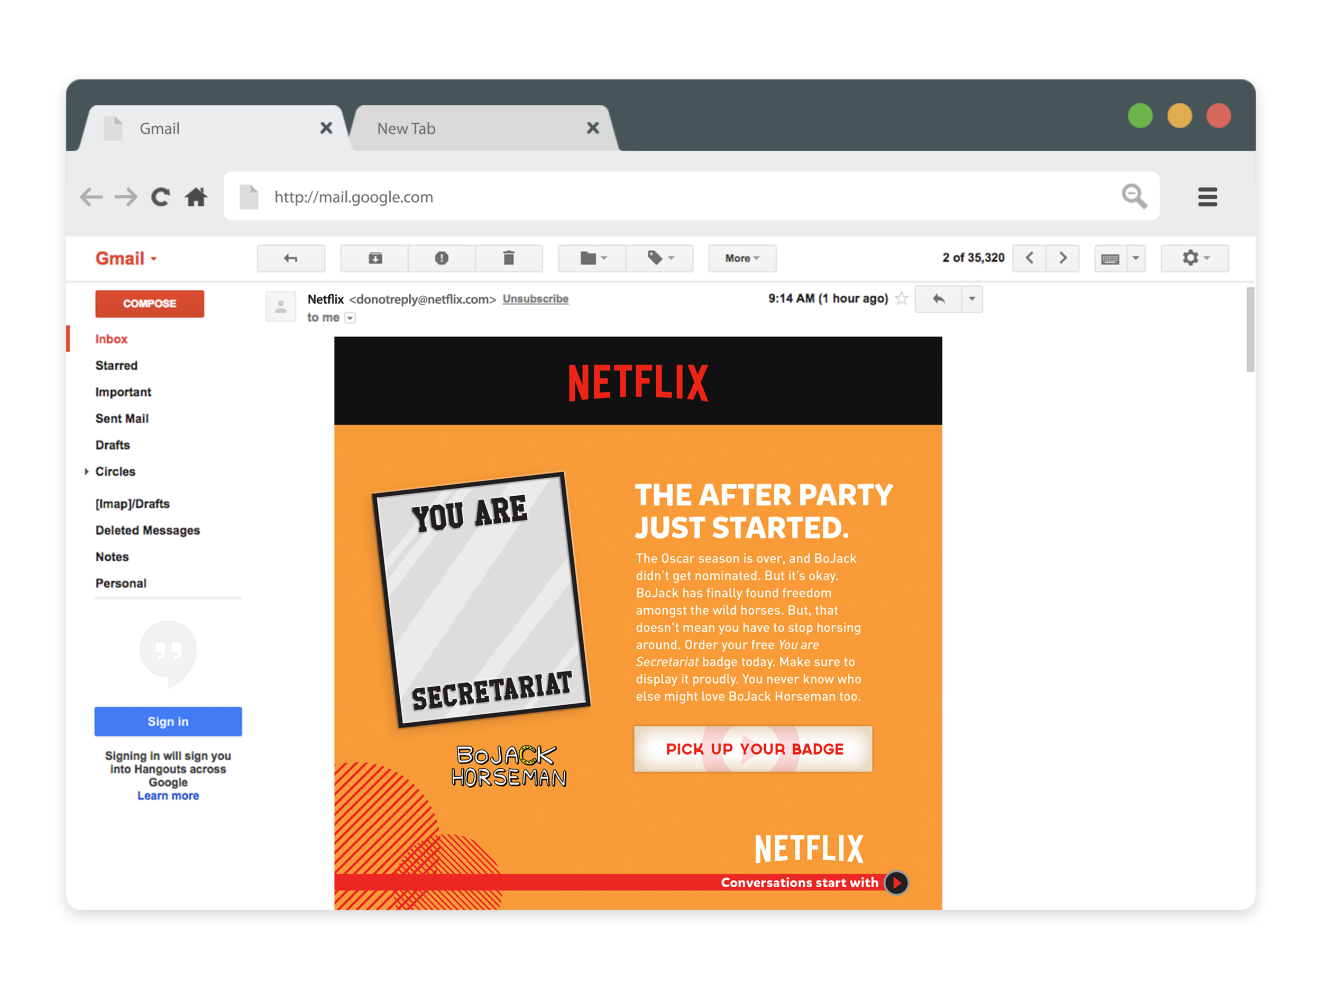Reload the page with refresh icon
Viewport: 1322px width, 992px height.
[x=160, y=197]
